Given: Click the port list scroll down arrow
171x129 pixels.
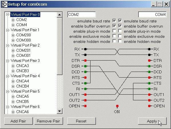Looking at the screenshot, I should 60,111.
